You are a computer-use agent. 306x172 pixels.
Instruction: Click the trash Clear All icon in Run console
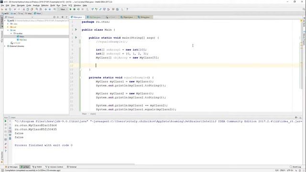click(x=10, y=139)
